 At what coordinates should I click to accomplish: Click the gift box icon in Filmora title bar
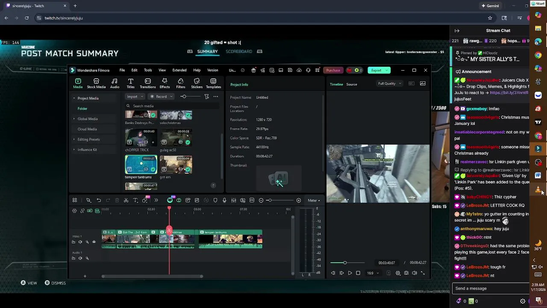(253, 70)
